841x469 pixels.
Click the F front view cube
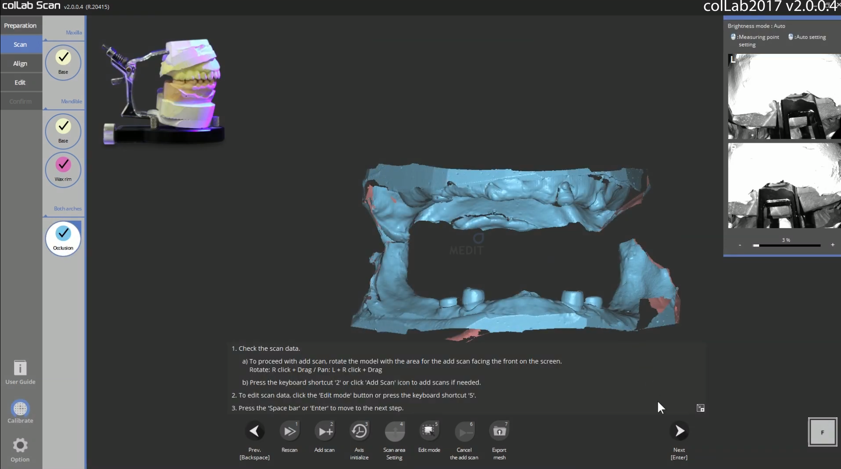pos(823,432)
